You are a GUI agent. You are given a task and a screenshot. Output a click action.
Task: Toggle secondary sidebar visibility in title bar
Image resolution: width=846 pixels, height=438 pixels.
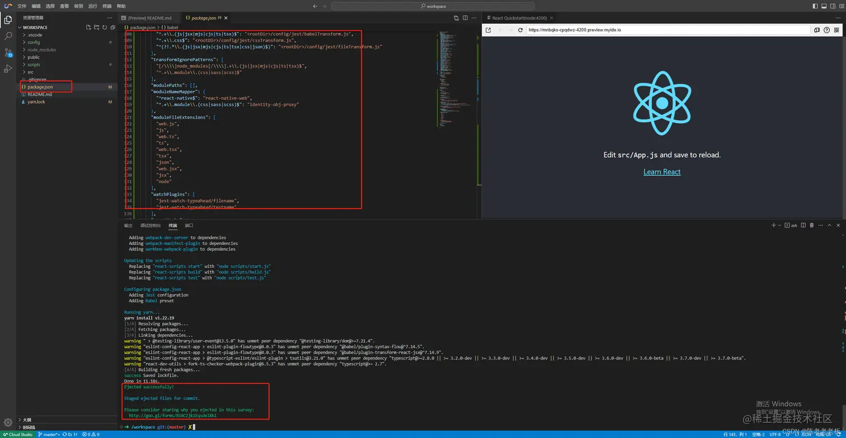tap(832, 6)
